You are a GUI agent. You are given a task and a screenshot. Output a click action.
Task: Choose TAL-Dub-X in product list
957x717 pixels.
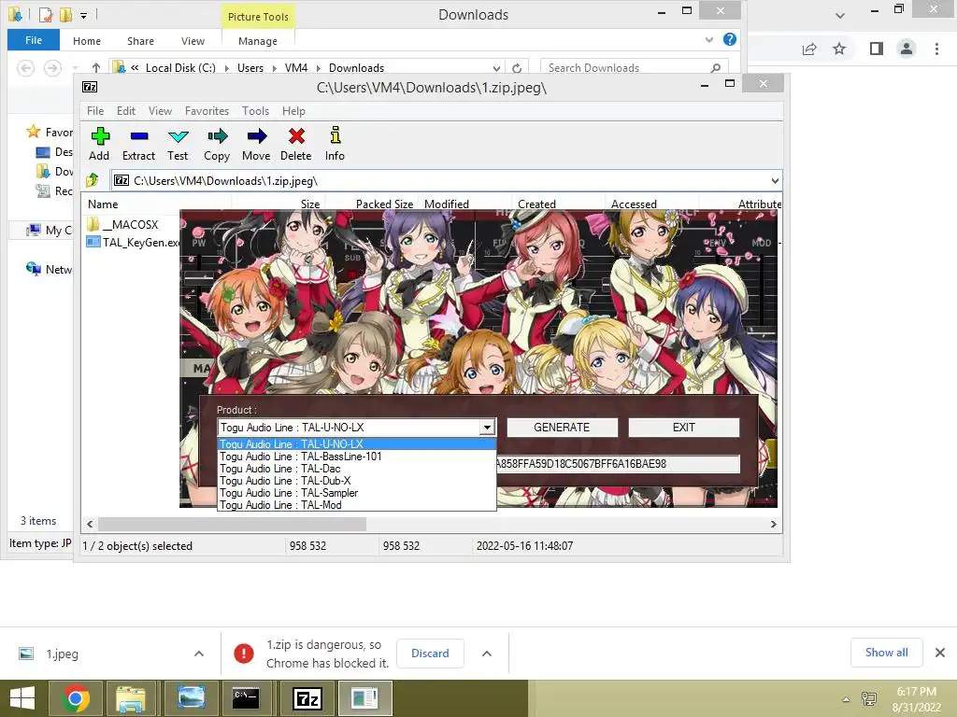click(x=357, y=481)
